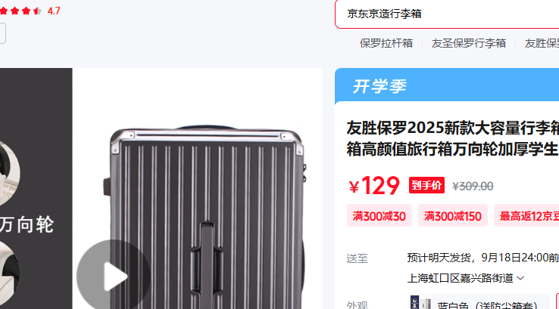Select the 蓝白色 color option swatch
Viewport: 559px width, 309px height.
tap(479, 302)
